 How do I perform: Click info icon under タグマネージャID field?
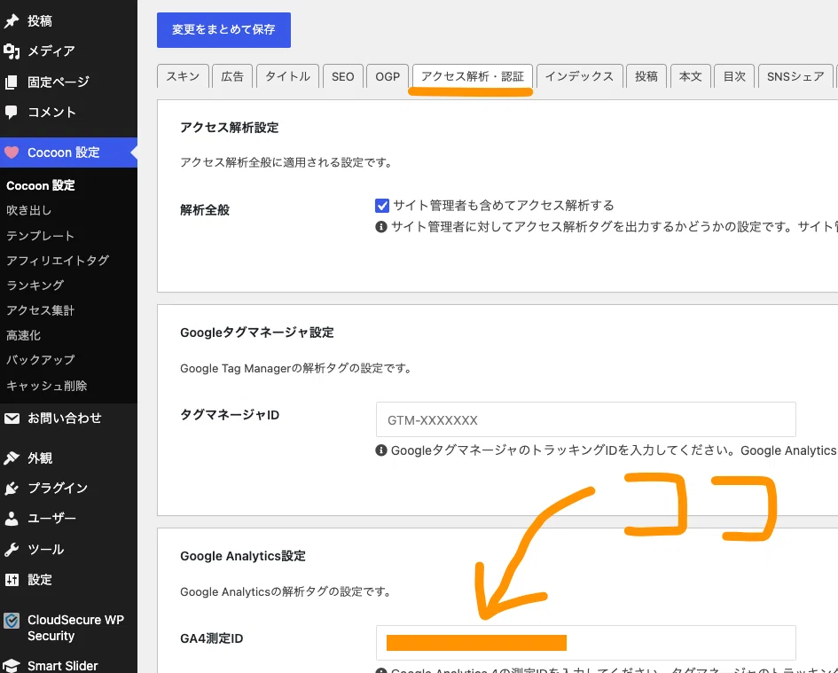pos(381,450)
